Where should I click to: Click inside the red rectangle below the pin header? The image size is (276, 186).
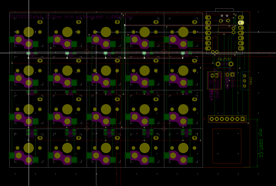pyautogui.click(x=227, y=146)
